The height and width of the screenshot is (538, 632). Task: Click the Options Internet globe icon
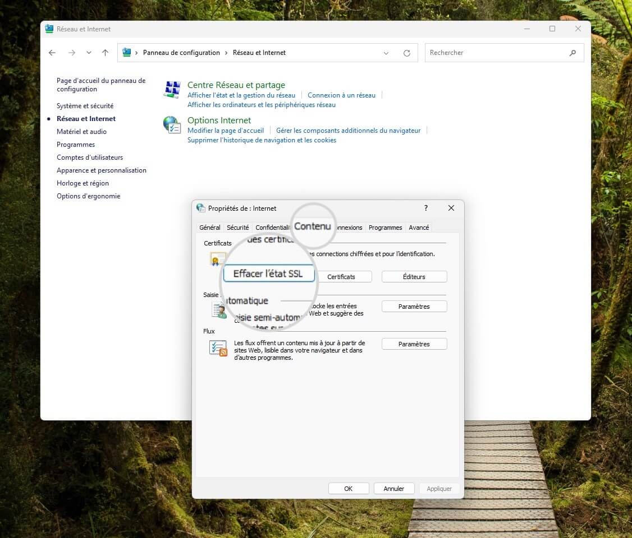coord(172,125)
